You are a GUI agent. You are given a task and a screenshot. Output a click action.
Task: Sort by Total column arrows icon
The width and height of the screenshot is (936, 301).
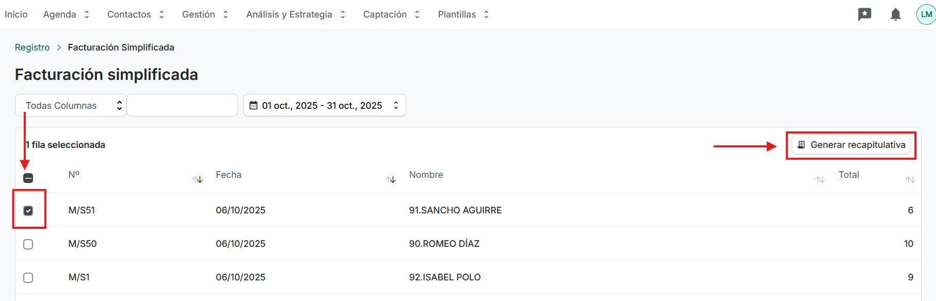910,179
